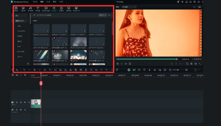Select the video clip on the timeline
Screen dimensions: 221x126
(36, 104)
